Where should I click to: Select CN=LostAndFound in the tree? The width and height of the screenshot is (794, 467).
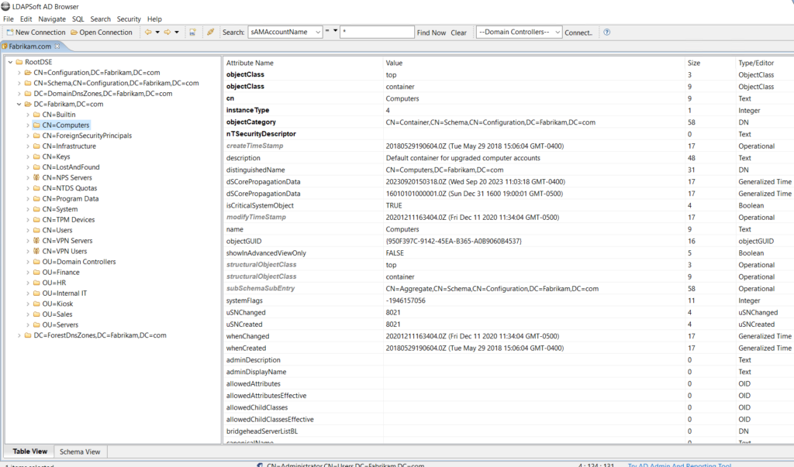(71, 167)
